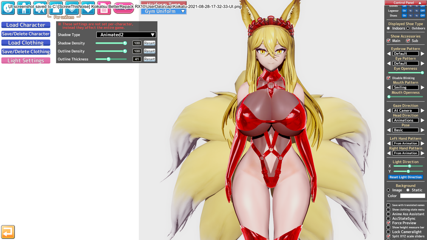Select Outdoors shoe type radio
This screenshot has width=427, height=240.
pos(408,28)
